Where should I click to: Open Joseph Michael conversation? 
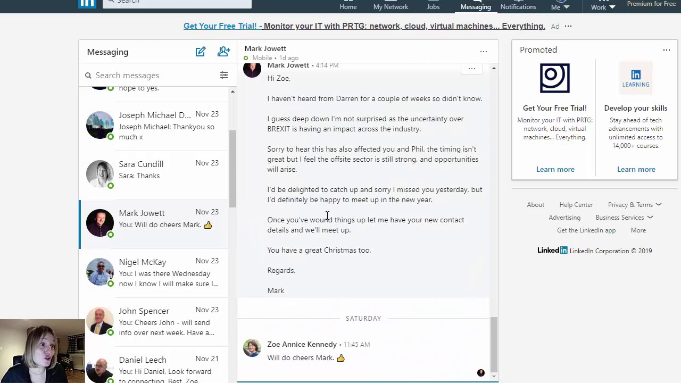(153, 127)
